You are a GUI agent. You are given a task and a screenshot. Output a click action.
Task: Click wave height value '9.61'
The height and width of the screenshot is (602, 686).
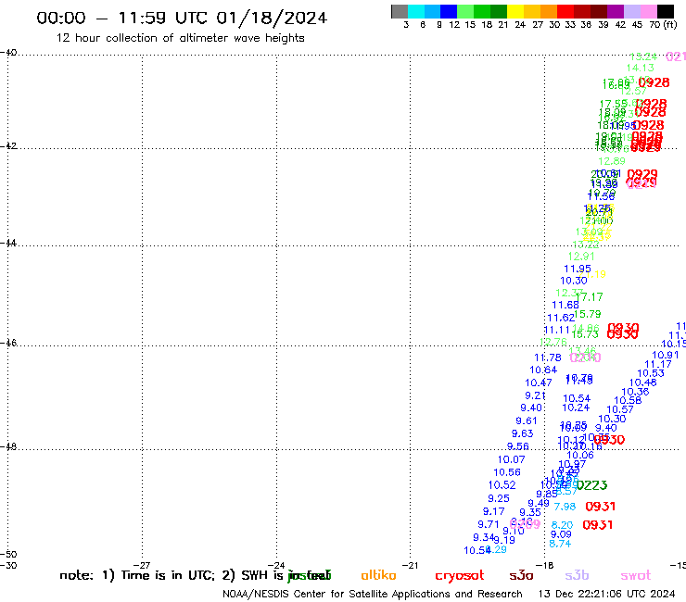pos(527,420)
